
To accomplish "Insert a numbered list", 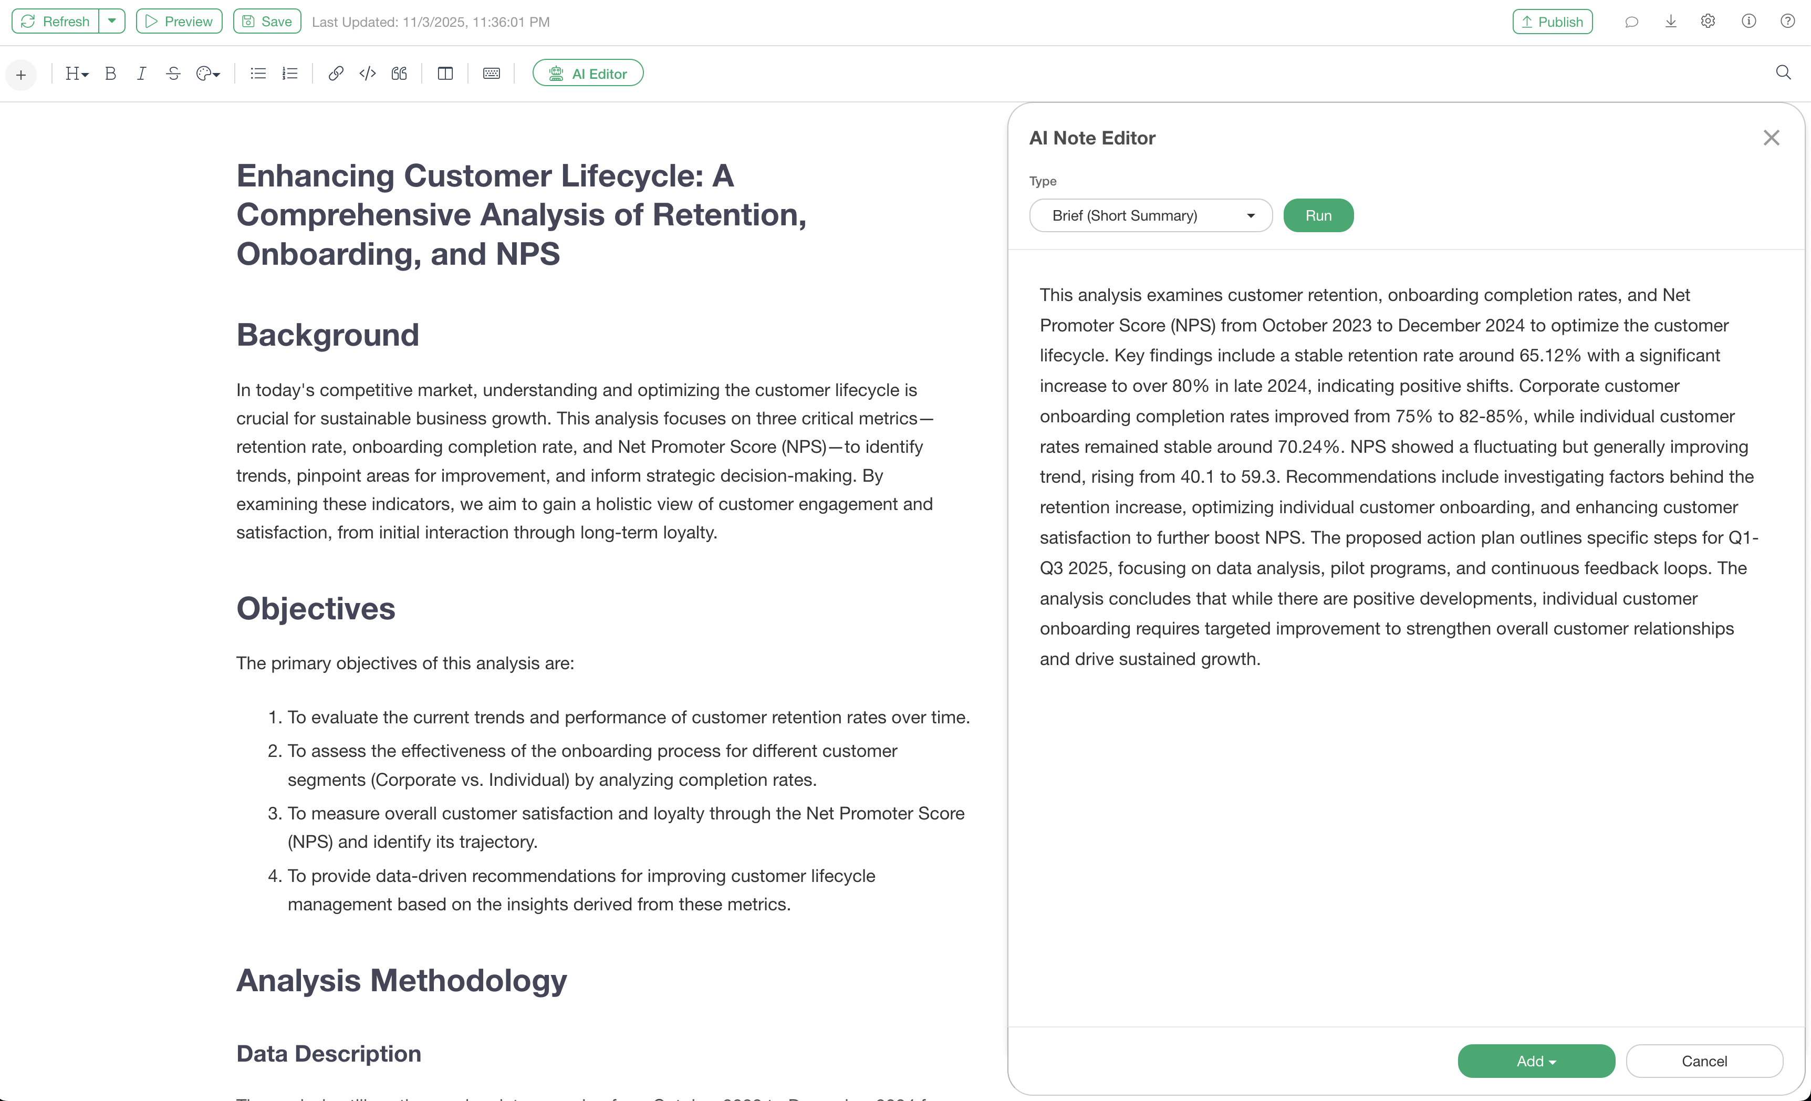I will [x=289, y=74].
